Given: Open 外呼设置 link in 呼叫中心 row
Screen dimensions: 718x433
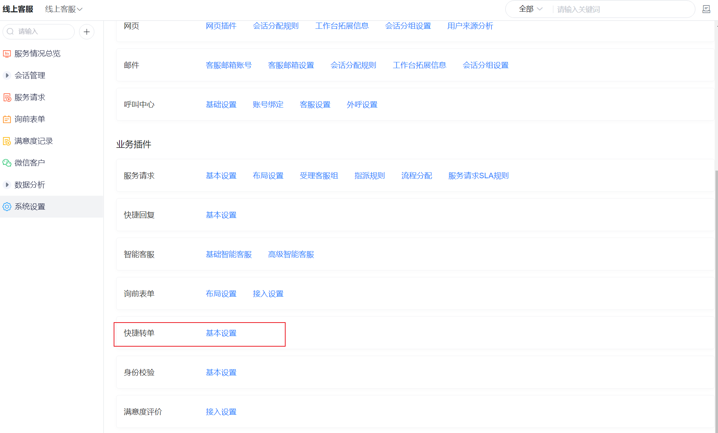Looking at the screenshot, I should click(362, 105).
